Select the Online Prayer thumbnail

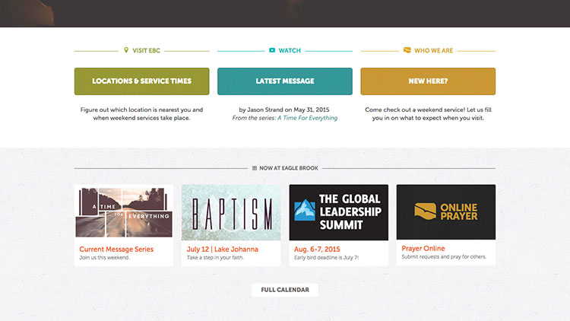446,211
